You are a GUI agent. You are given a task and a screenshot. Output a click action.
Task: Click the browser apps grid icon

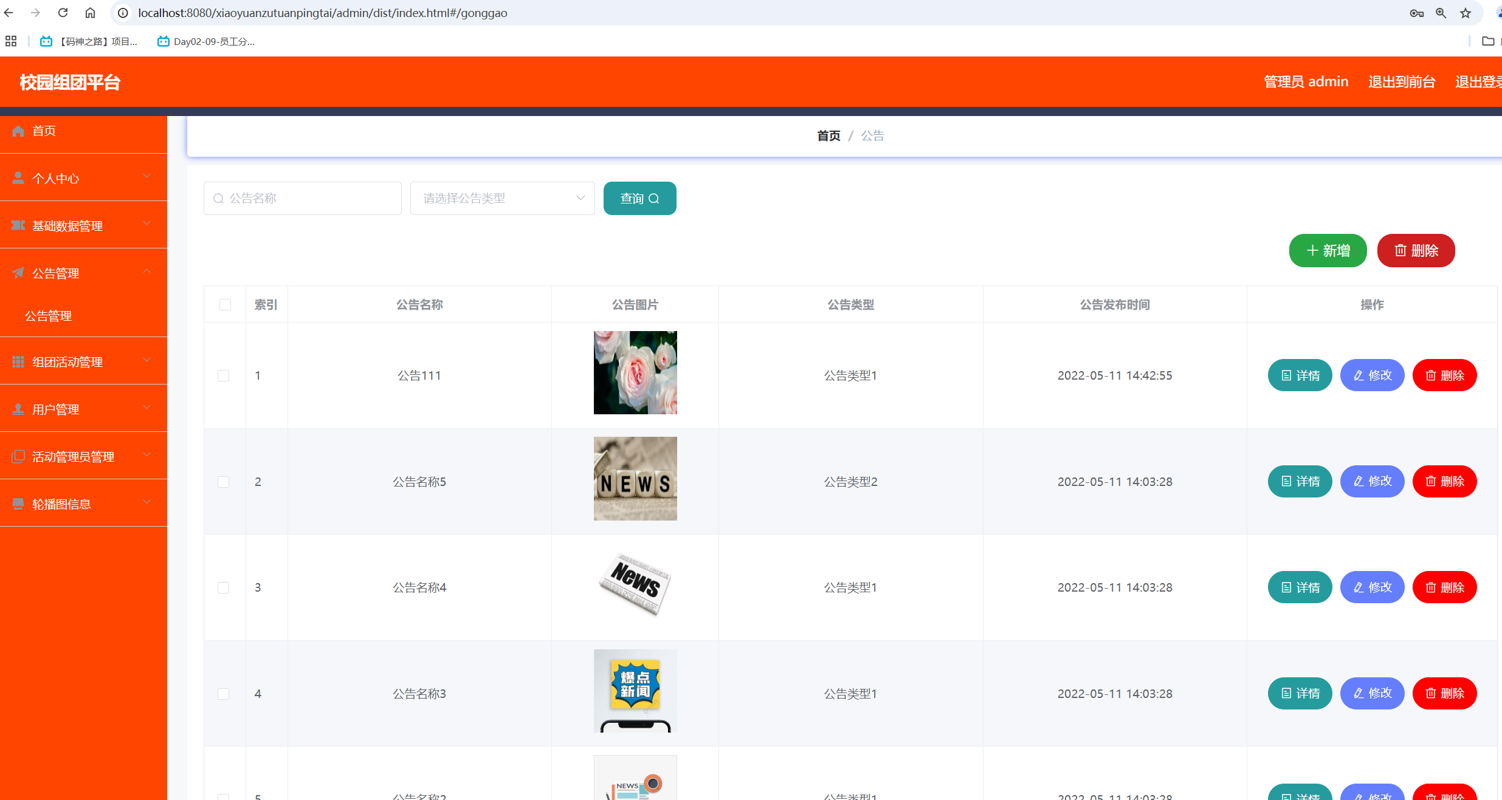(11, 41)
